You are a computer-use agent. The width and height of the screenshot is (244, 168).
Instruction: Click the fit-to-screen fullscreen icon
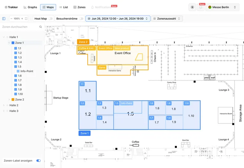[26, 19]
